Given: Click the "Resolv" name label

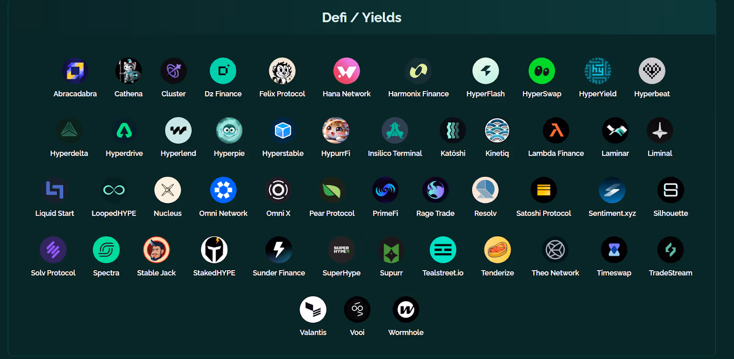Looking at the screenshot, I should coord(485,213).
